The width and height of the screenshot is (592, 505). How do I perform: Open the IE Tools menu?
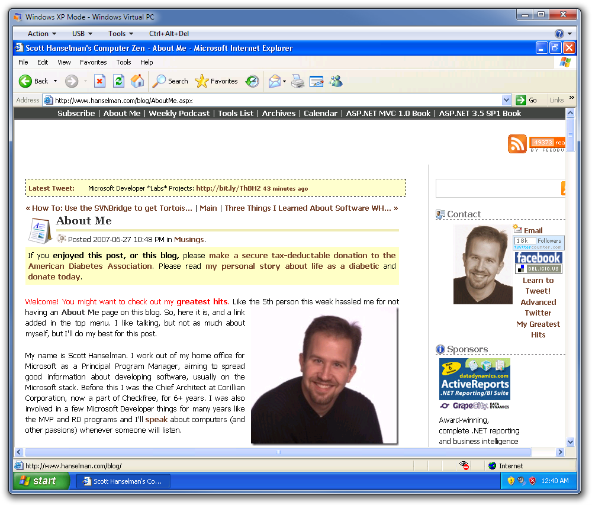point(124,62)
